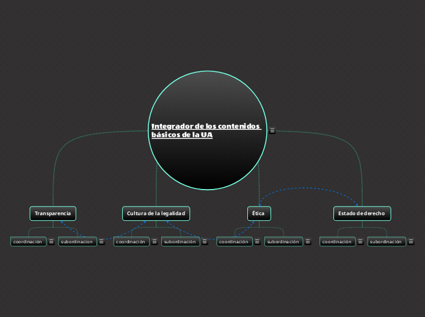Select the Estado de derecho node
Image resolution: width=425 pixels, height=317 pixels.
pyautogui.click(x=362, y=213)
